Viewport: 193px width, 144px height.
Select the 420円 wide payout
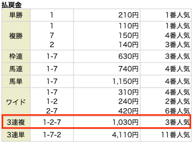point(128,111)
